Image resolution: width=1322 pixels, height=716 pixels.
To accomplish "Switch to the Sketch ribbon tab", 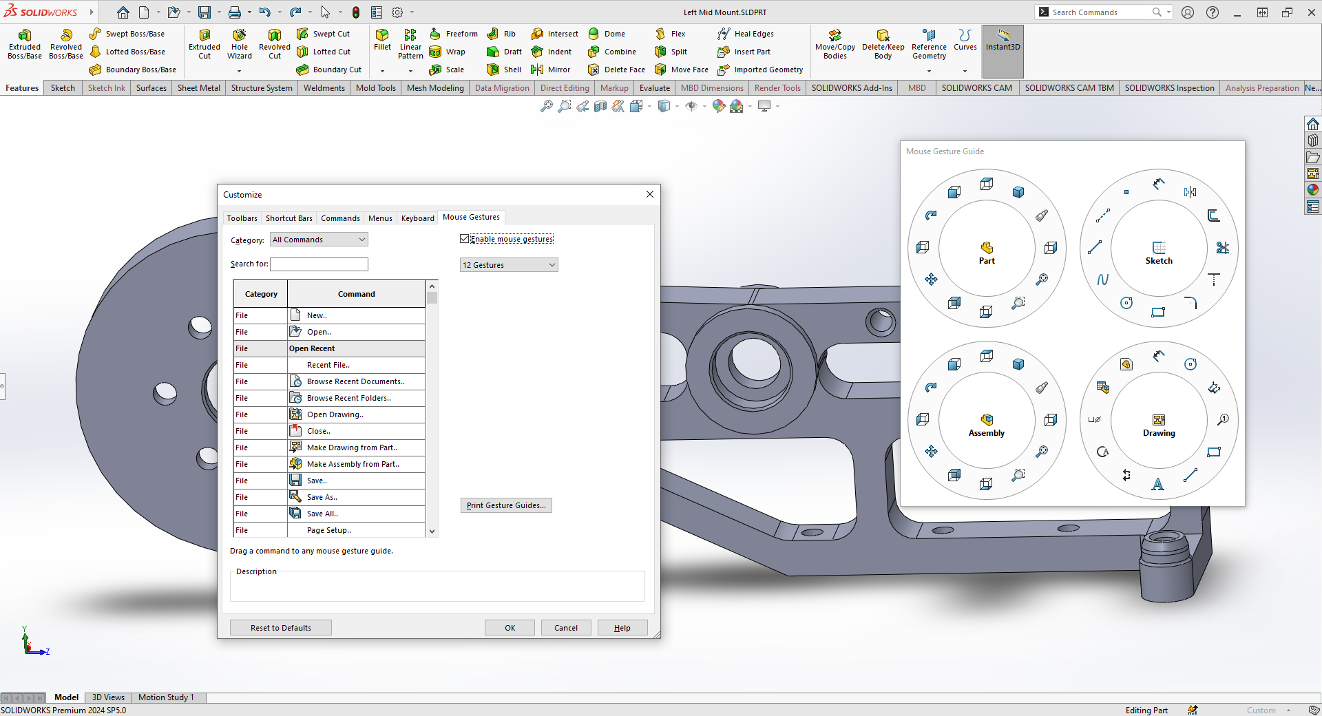I will (63, 88).
